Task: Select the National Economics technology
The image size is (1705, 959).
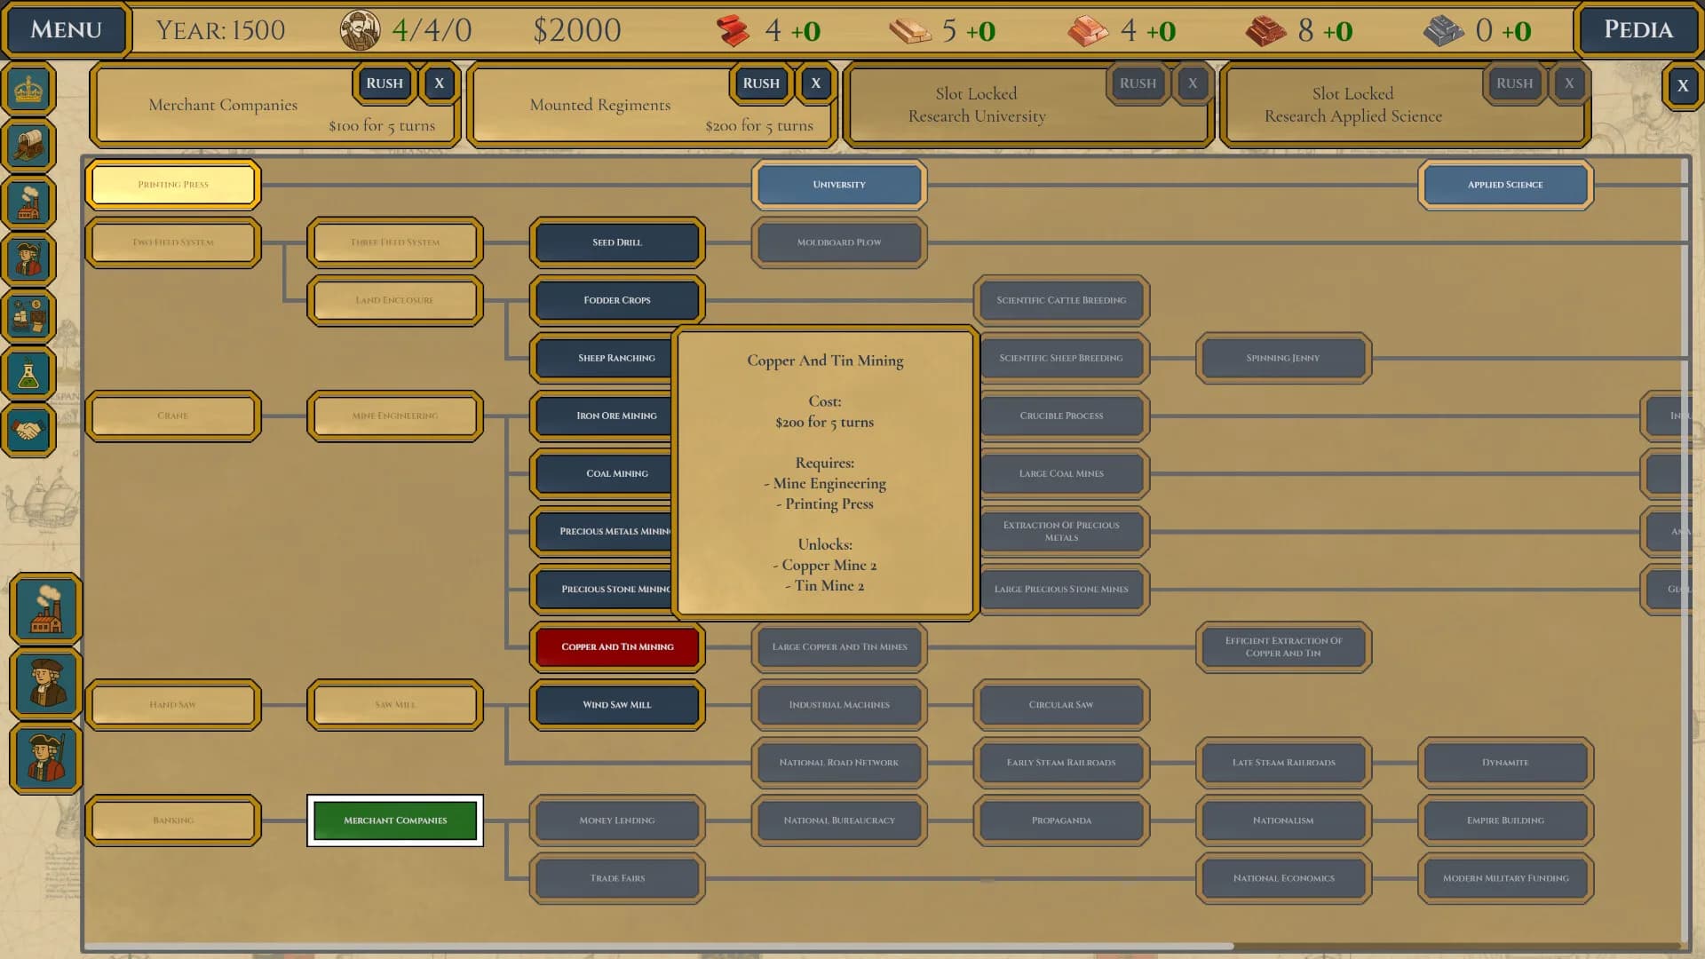Action: (x=1283, y=878)
